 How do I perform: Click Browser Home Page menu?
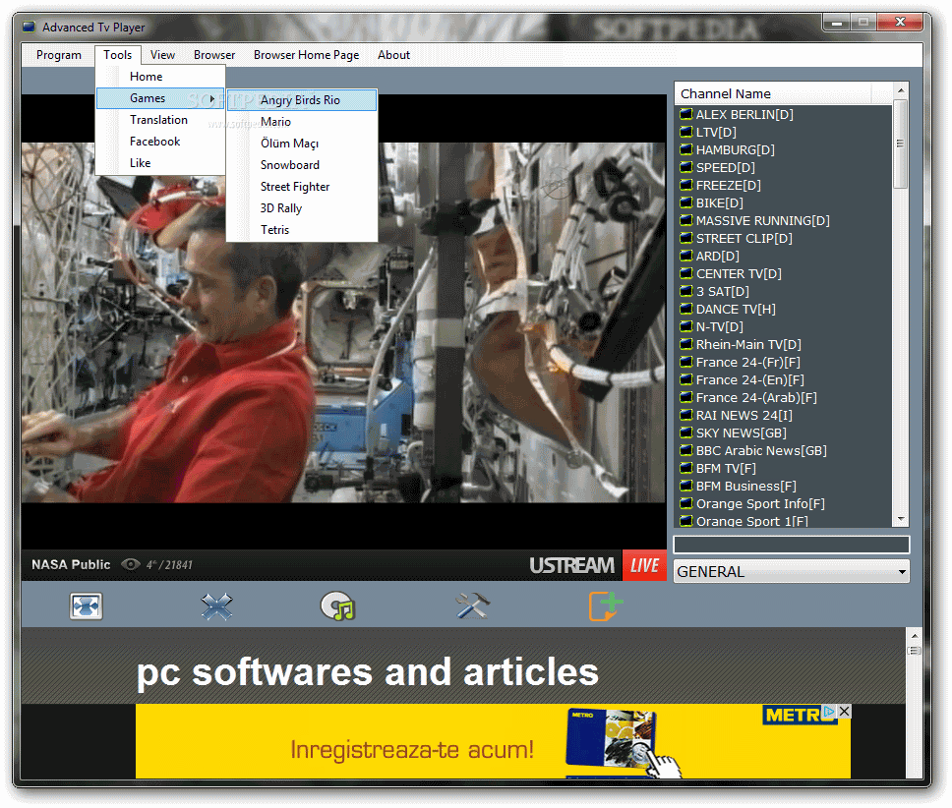tap(307, 55)
